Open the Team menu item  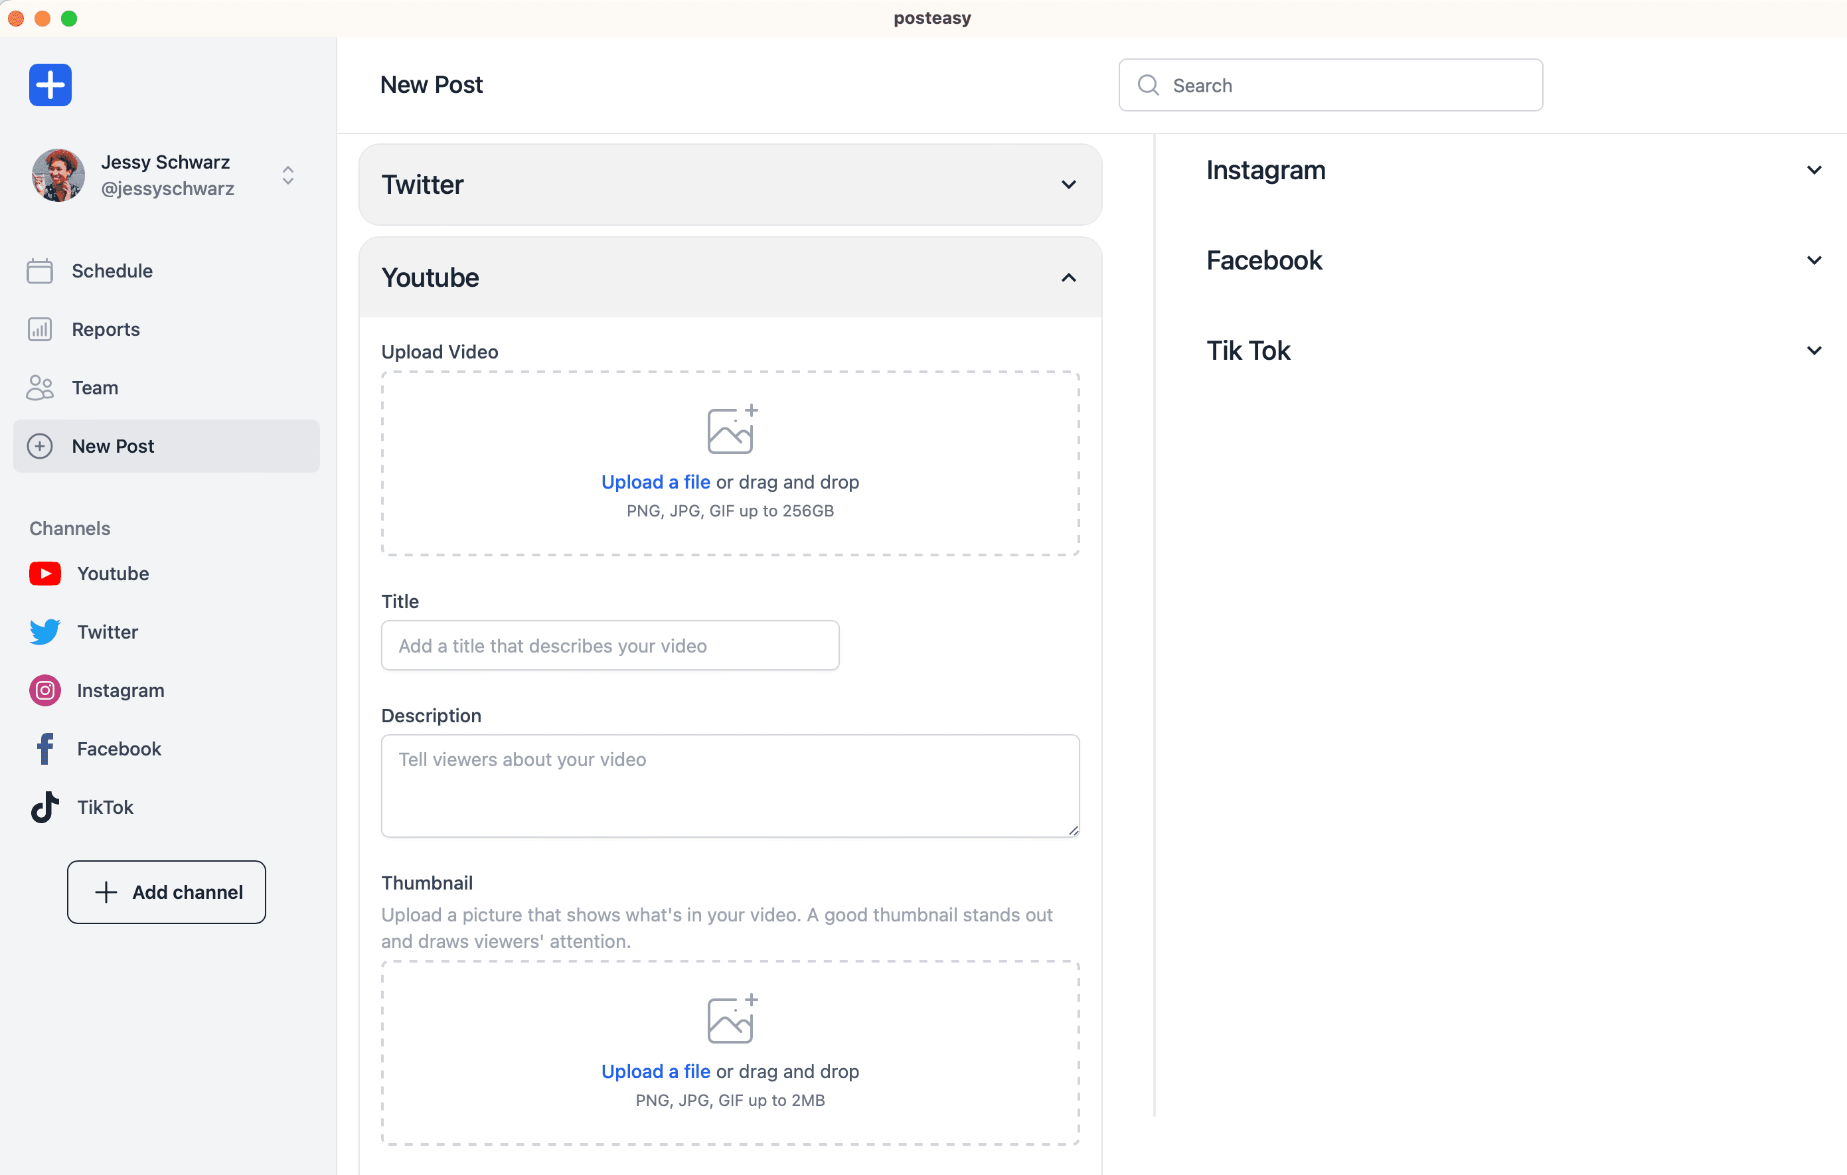95,387
